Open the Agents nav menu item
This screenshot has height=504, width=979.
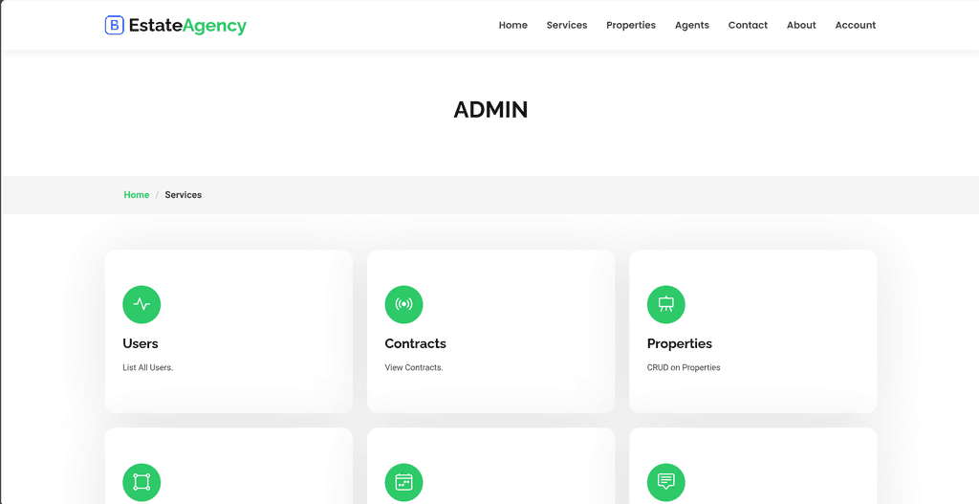tap(692, 25)
